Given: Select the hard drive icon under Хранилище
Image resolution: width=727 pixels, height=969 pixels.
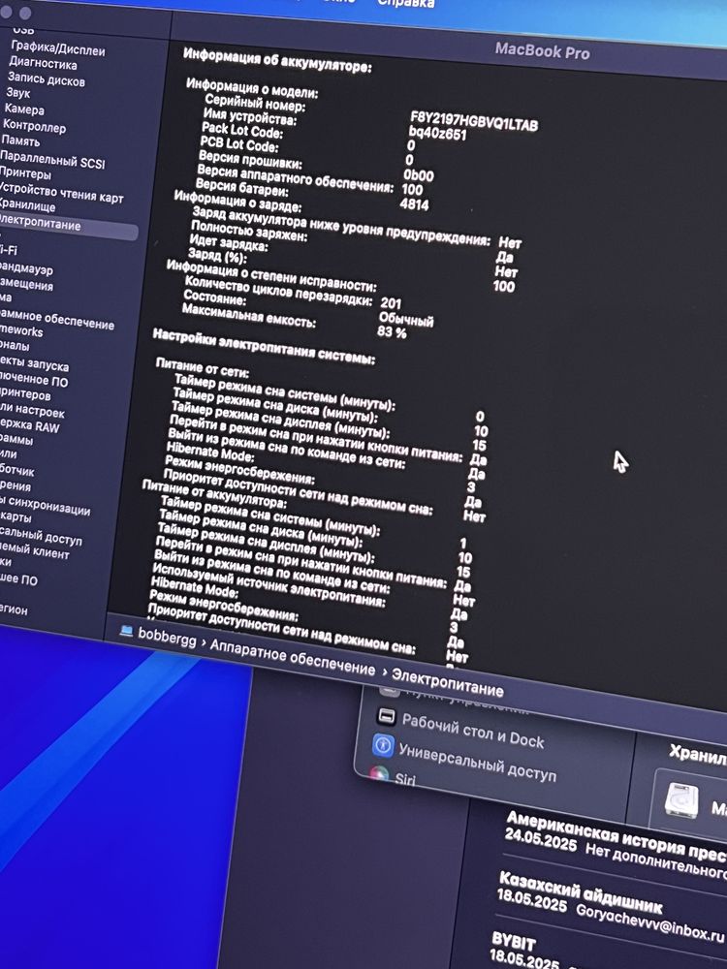Looking at the screenshot, I should point(681,801).
